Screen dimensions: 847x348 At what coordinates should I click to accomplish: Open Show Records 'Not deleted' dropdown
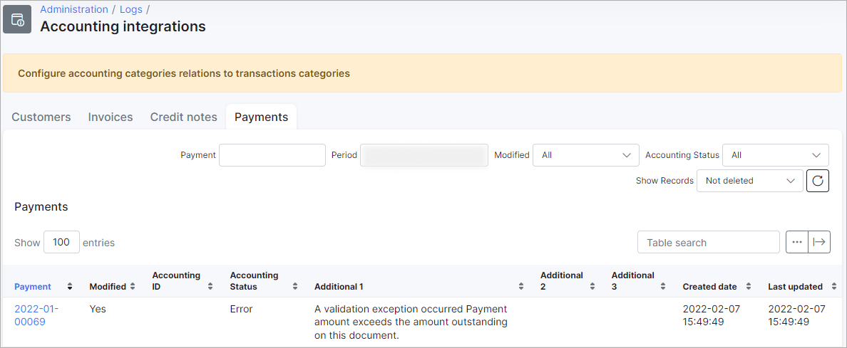pyautogui.click(x=749, y=181)
